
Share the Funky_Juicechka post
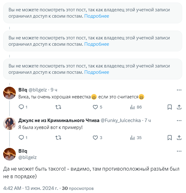click(x=179, y=137)
